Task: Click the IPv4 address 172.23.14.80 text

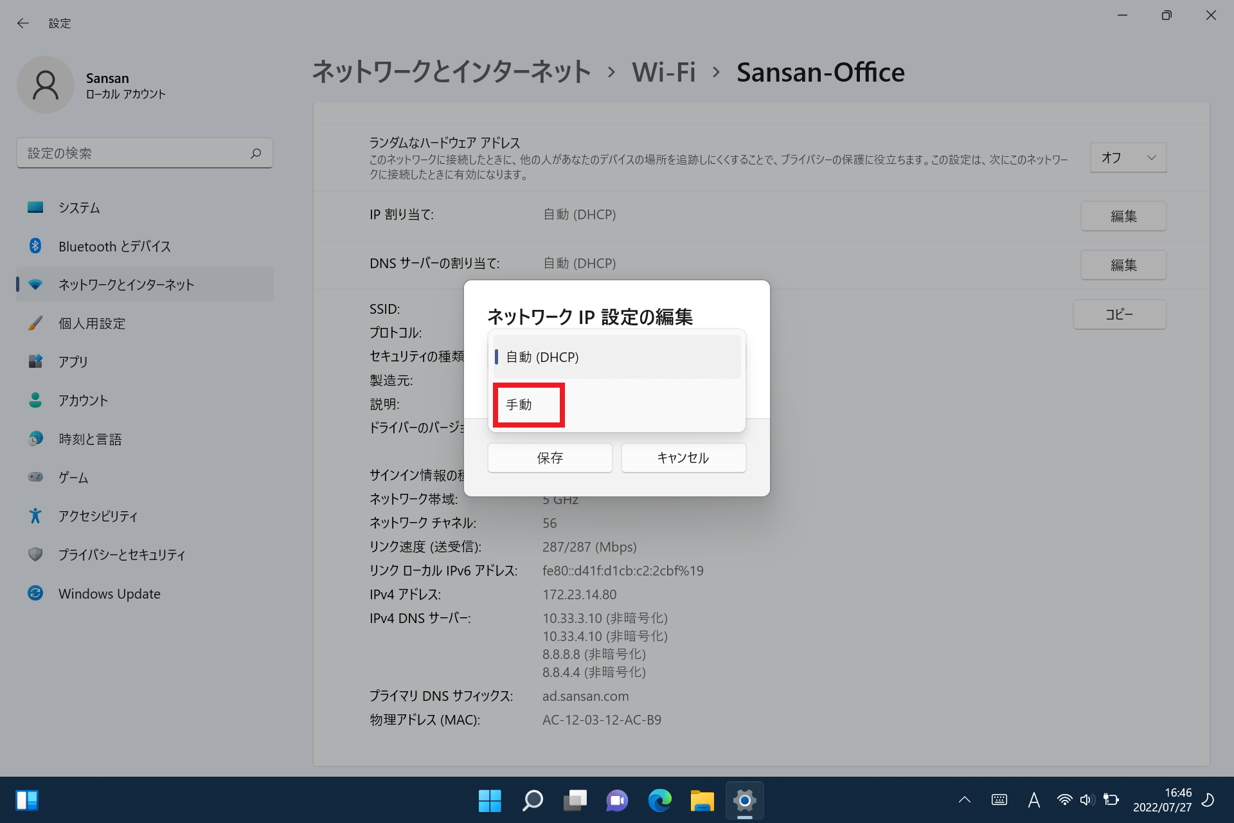Action: pyautogui.click(x=579, y=595)
